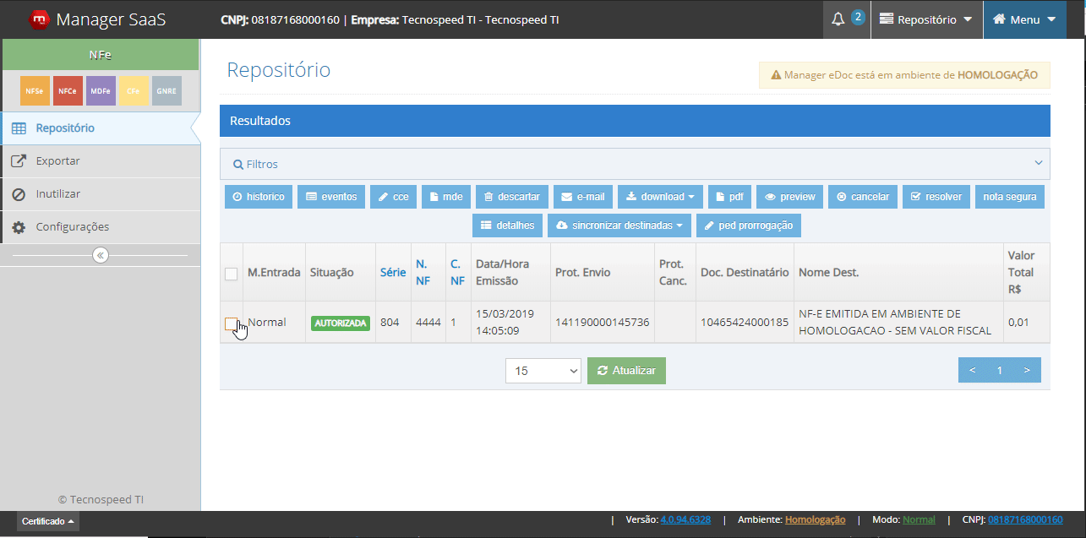
Task: Click the nota segura button
Action: coord(1010,197)
